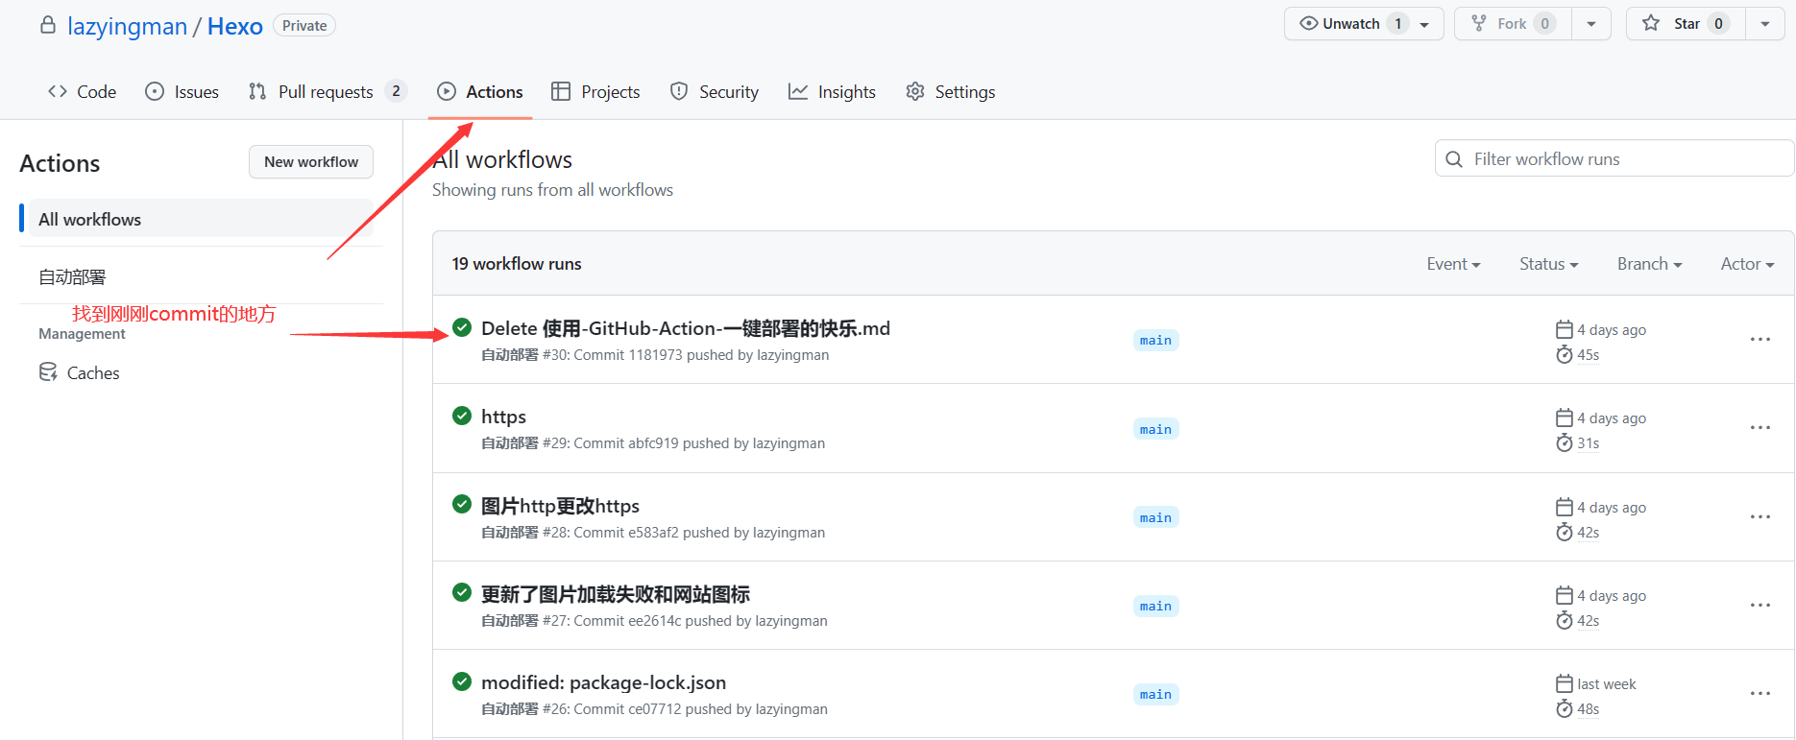1796x740 pixels.
Task: Open the Event filter dropdown
Action: [1453, 264]
